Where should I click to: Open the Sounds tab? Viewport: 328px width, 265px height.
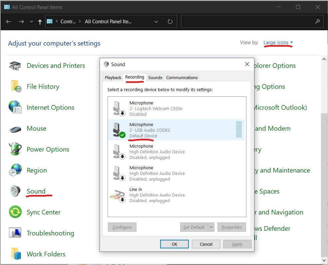point(155,77)
